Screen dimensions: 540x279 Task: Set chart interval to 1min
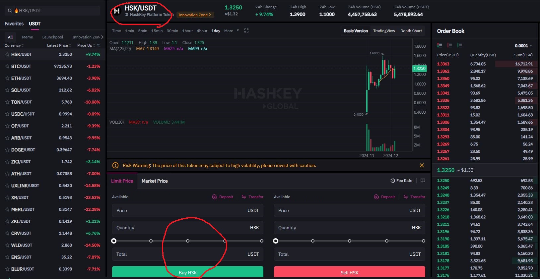(129, 31)
